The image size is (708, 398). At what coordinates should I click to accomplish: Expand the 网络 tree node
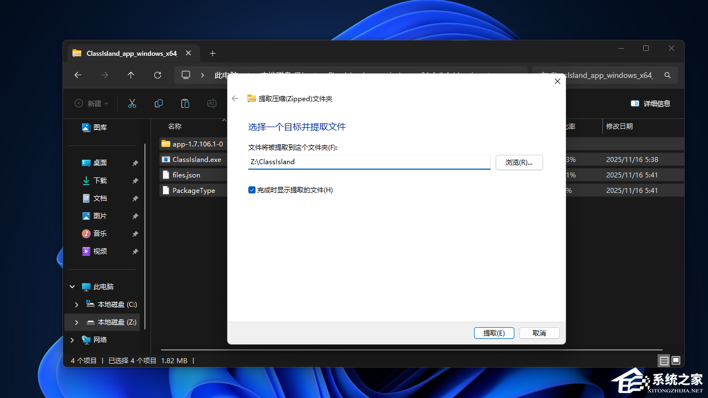[x=72, y=340]
